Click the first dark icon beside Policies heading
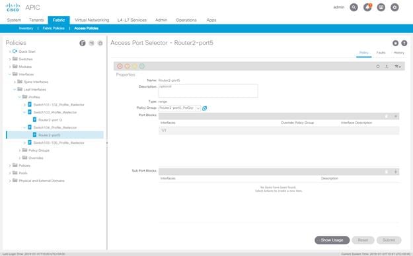This screenshot has height=256, width=413. pos(83,43)
